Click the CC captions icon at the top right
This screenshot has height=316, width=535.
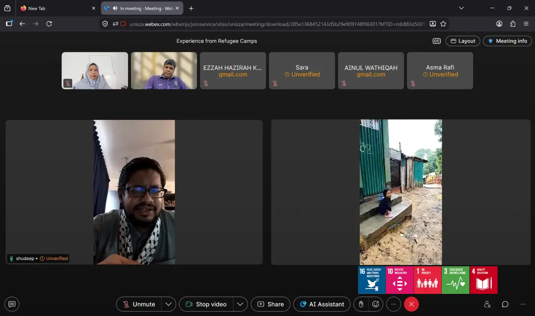[x=437, y=41]
